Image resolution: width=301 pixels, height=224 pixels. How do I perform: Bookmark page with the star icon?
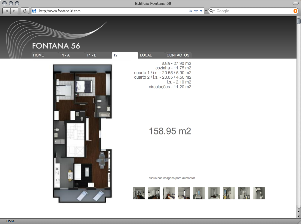pyautogui.click(x=196, y=11)
